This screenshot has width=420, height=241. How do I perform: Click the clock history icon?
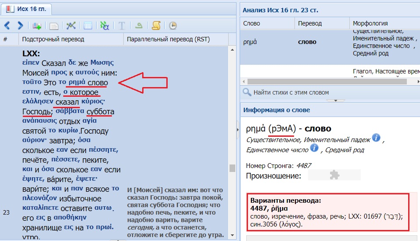pyautogui.click(x=172, y=26)
